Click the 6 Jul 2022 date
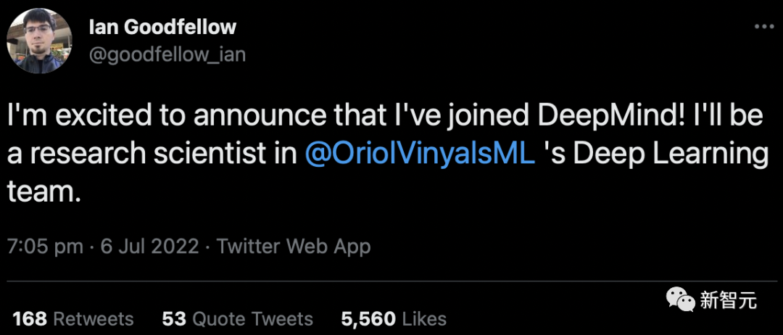Viewport: 783px width, 335px height. [x=149, y=246]
